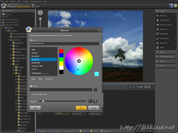Click the rotate clockwise icon in thumbnail toolbar
Screen dimensions: 178x133
(x=149, y=87)
